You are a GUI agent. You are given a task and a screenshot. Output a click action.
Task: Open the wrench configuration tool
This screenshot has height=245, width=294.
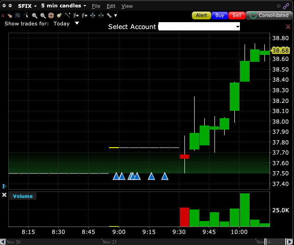pos(109,15)
